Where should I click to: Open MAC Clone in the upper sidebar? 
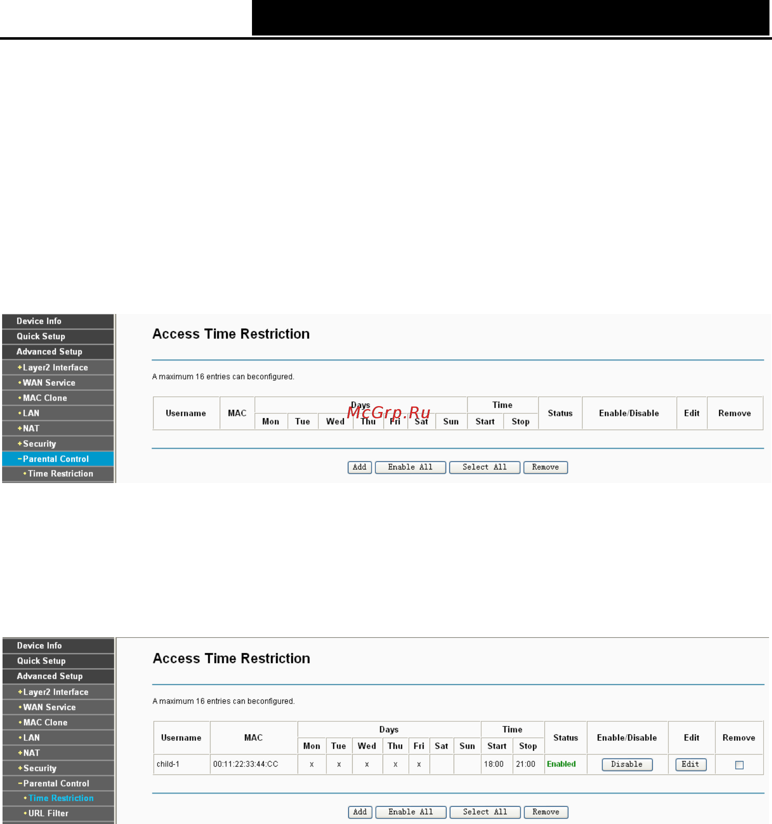tap(58, 398)
